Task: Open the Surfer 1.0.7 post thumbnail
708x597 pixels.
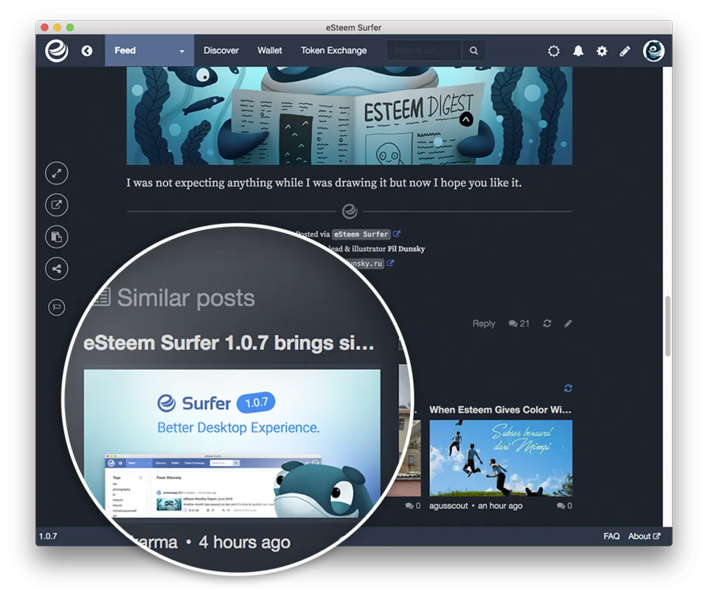Action: (232, 444)
